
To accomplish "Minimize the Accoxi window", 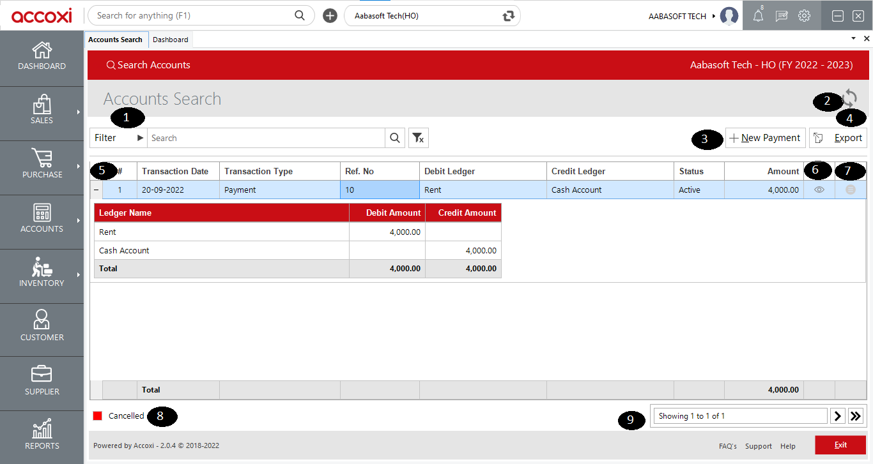I will click(838, 16).
